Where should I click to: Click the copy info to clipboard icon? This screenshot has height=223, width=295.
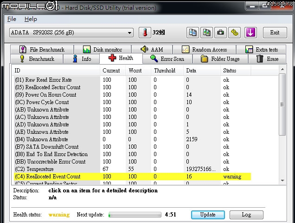coord(192,33)
